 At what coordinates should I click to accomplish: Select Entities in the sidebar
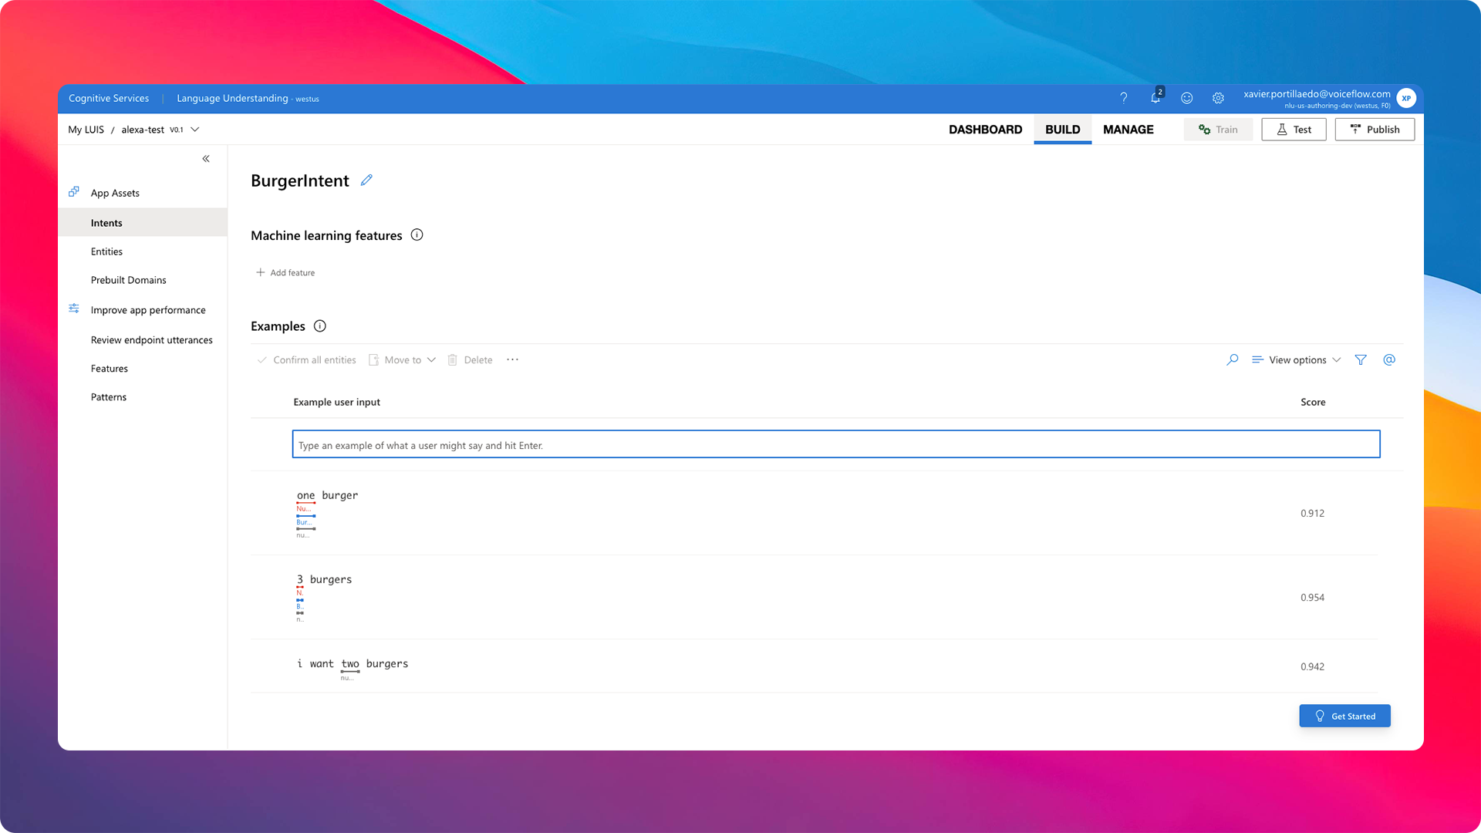tap(106, 251)
